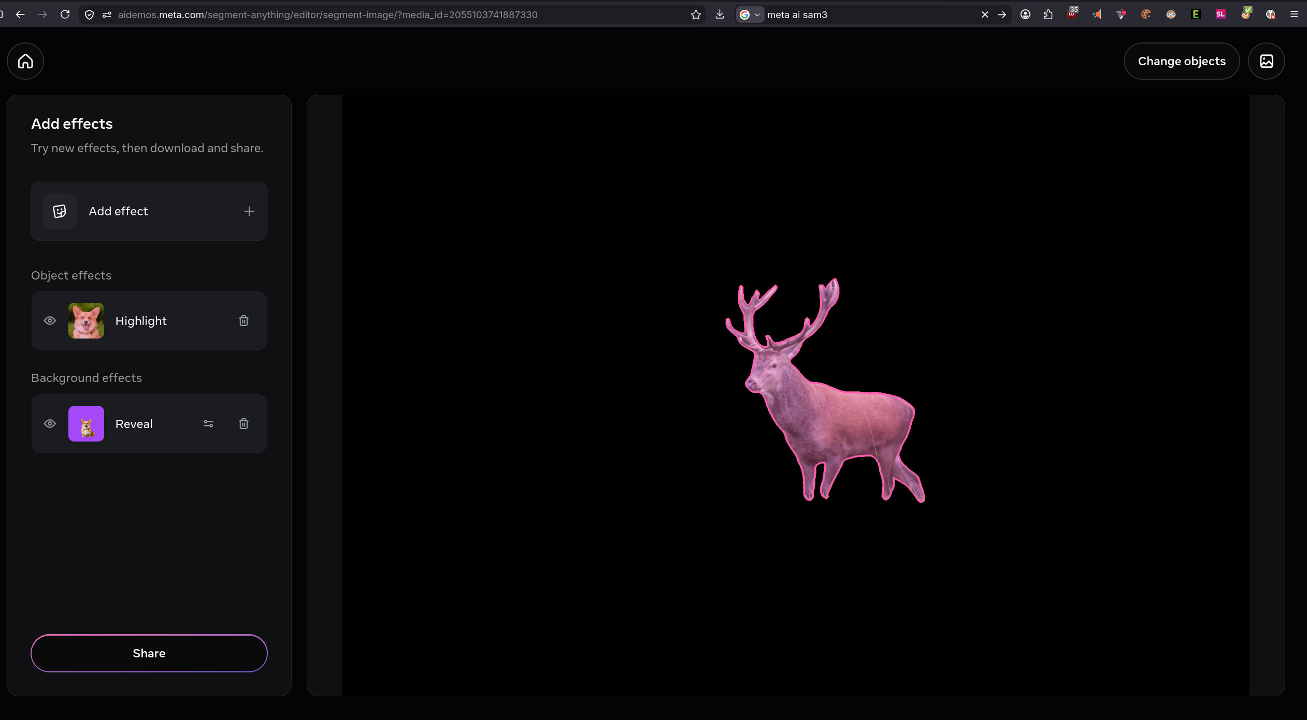The image size is (1307, 720).
Task: Click the Share button
Action: [x=149, y=653]
